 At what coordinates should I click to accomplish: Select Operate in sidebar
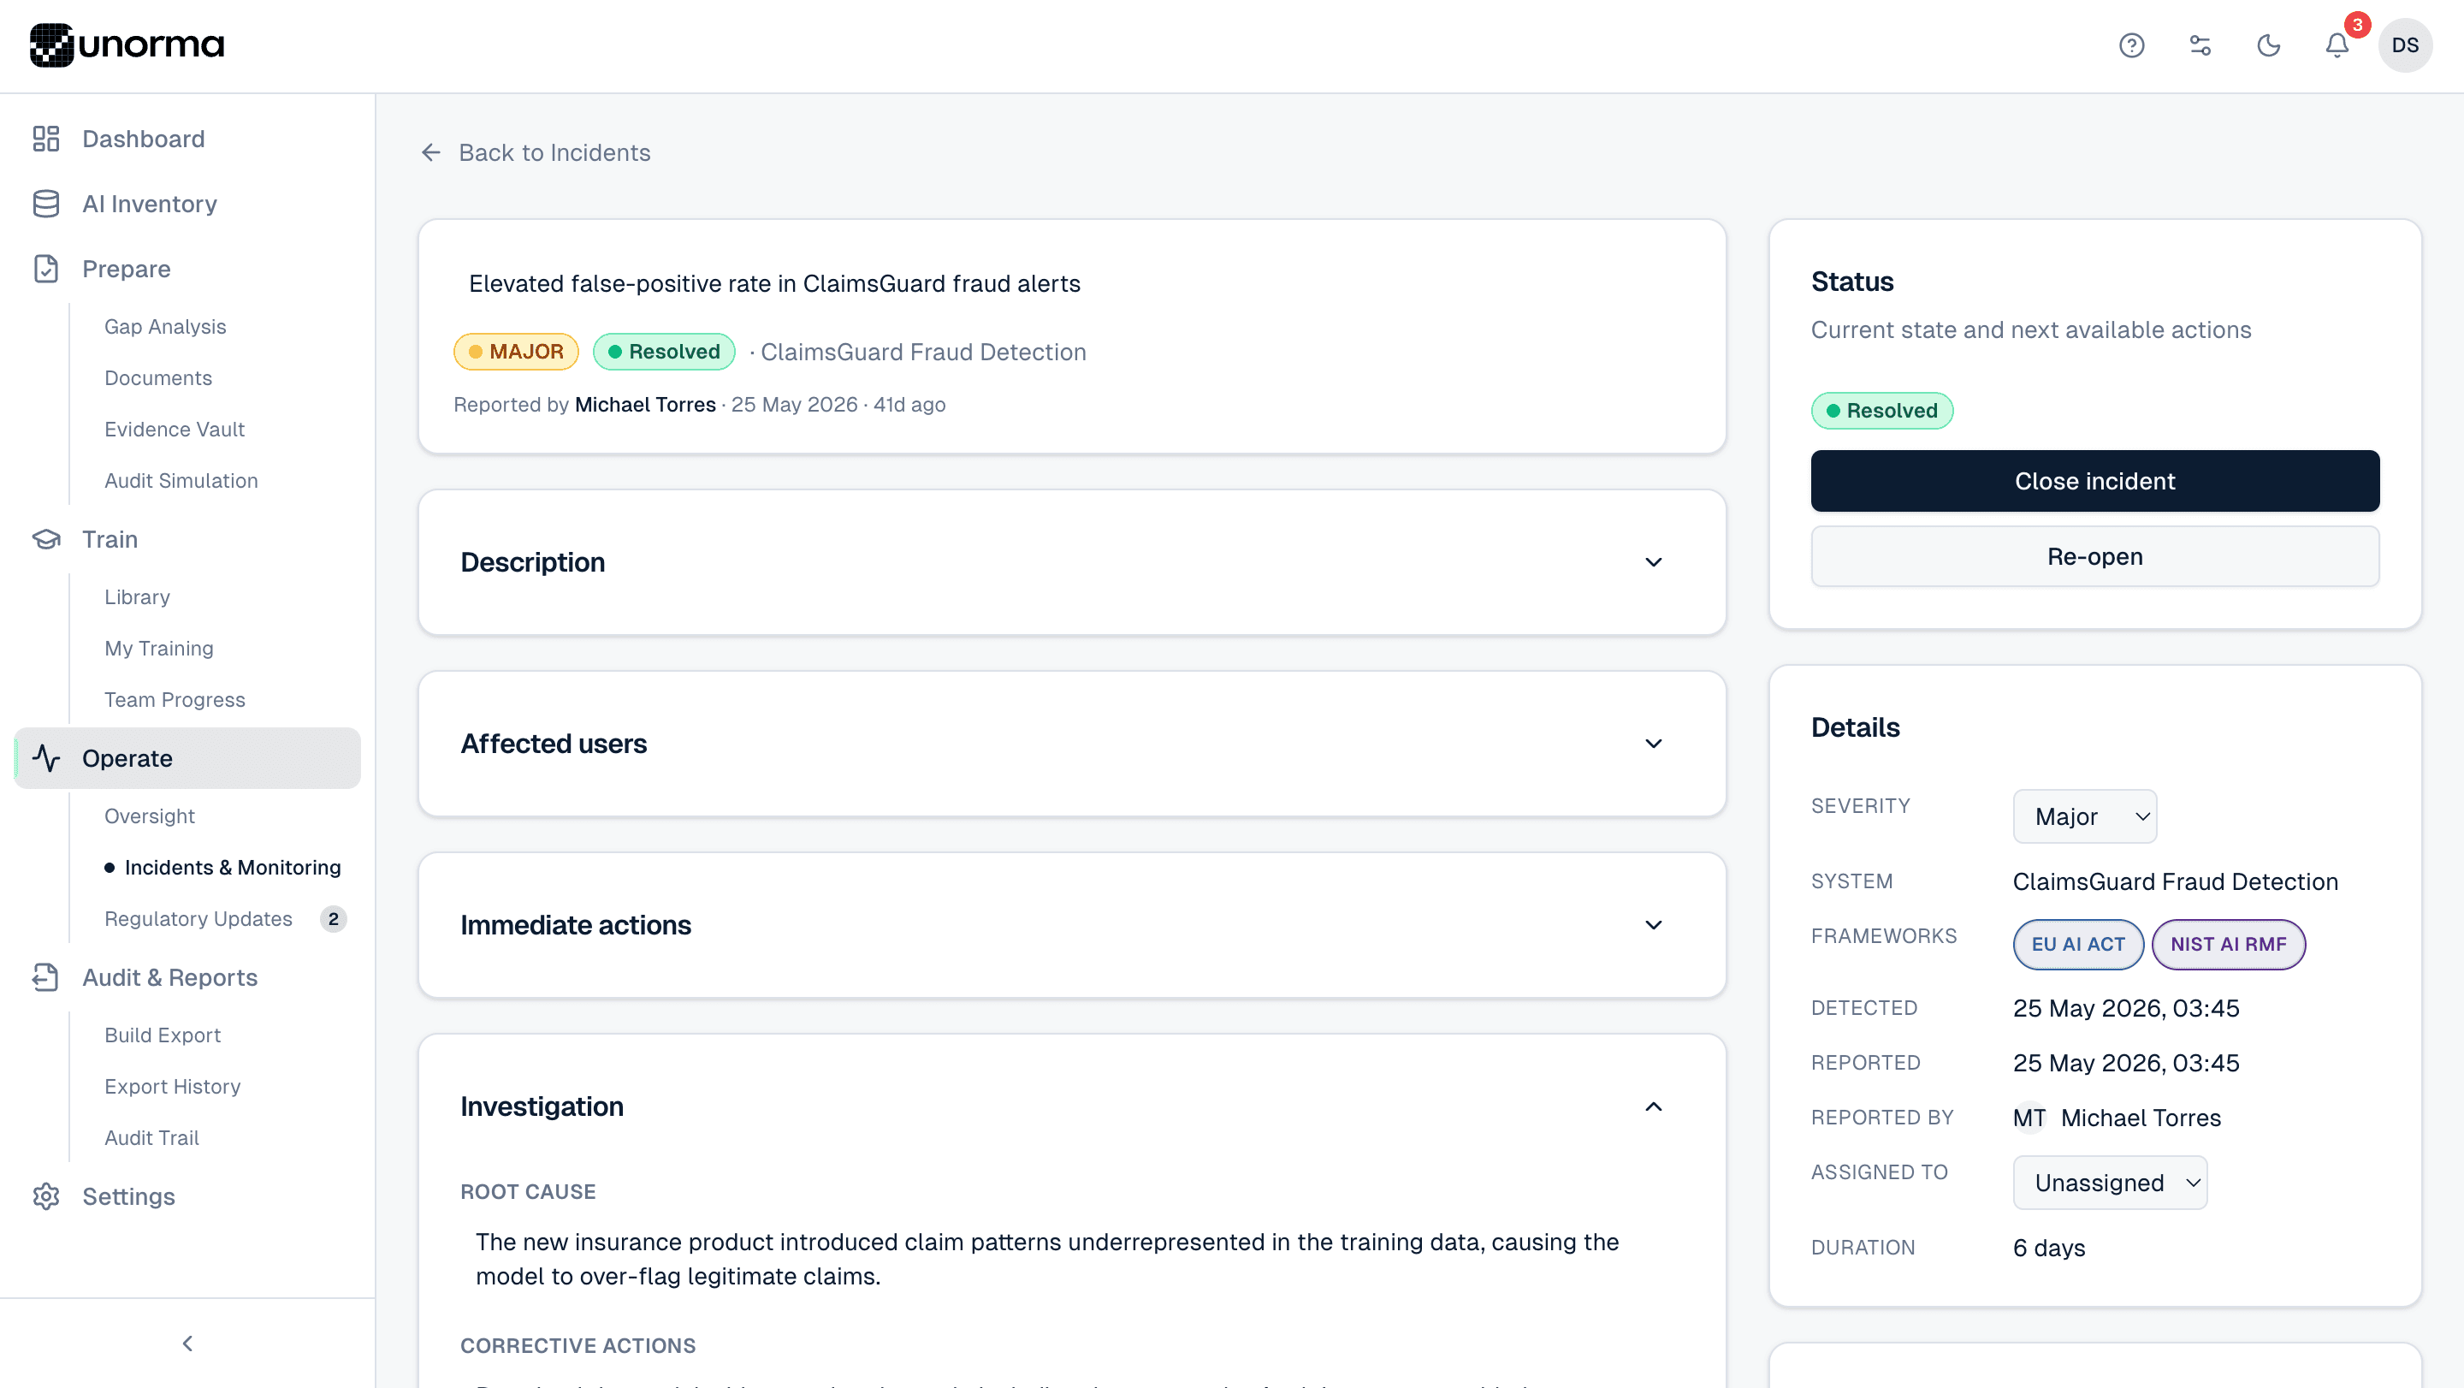[187, 758]
